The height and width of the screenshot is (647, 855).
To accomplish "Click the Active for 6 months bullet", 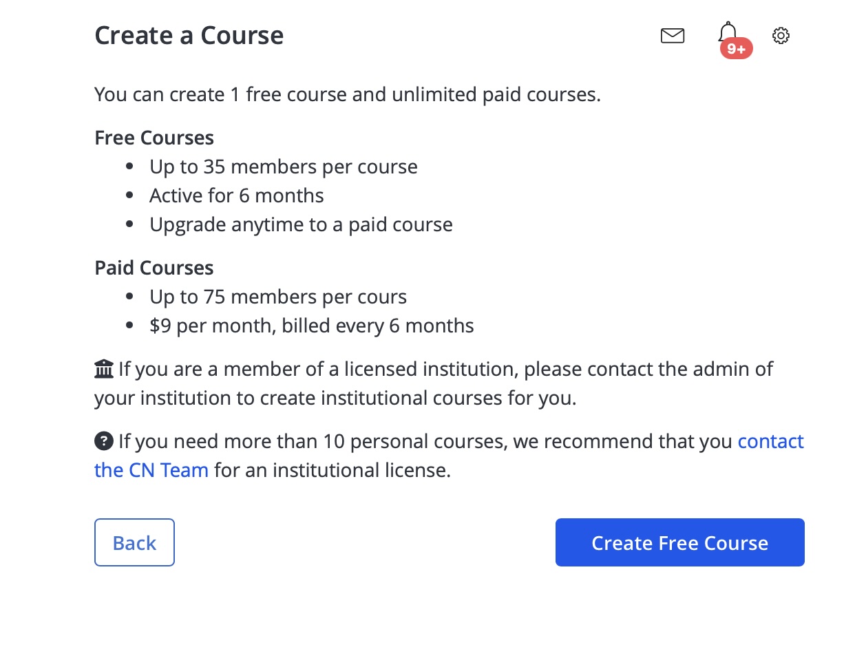I will (237, 195).
